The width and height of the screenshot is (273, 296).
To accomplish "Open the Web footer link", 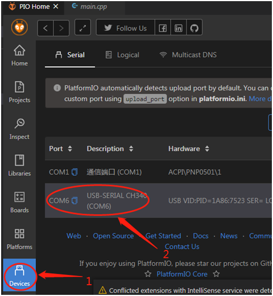I will (74, 236).
